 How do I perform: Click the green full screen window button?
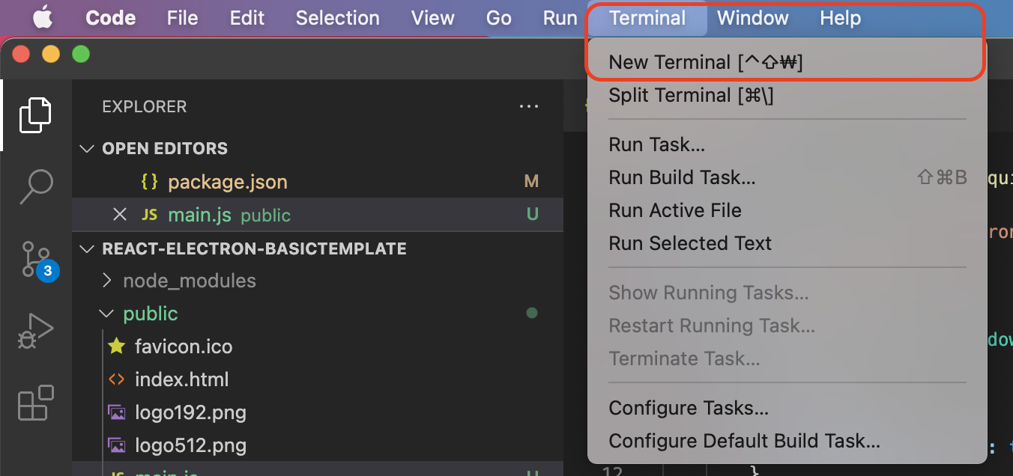click(80, 54)
